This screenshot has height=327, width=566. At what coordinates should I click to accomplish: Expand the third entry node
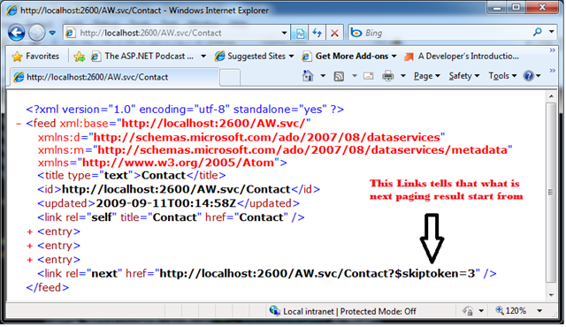[x=29, y=260]
